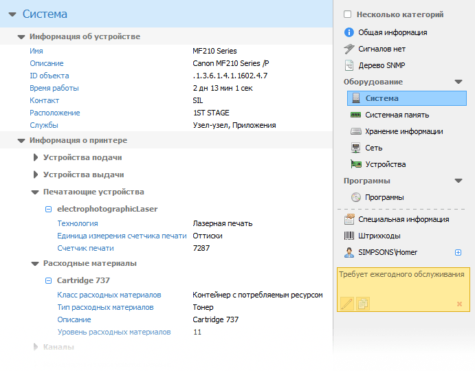This screenshot has width=475, height=371.
Task: Select Хранение информации in sidebar
Action: click(x=404, y=131)
